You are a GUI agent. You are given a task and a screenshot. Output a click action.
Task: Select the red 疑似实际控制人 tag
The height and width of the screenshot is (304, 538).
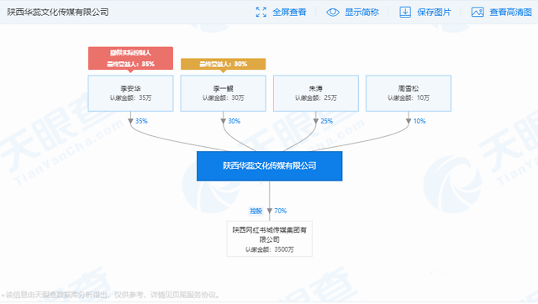click(x=130, y=59)
